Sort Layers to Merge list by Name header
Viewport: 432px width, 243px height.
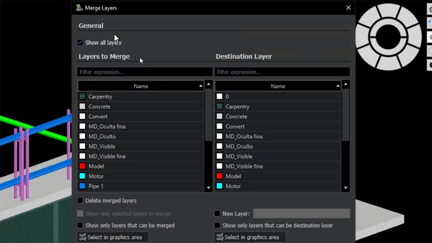click(141, 86)
